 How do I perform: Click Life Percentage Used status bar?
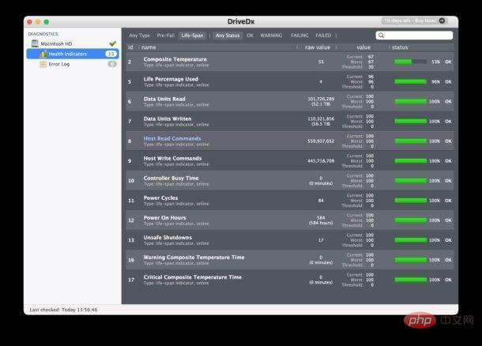(410, 81)
